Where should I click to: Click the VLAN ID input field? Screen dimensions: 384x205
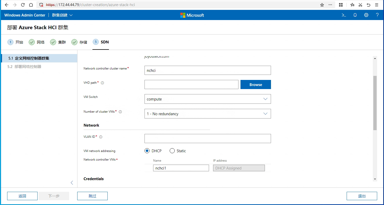pos(208,139)
